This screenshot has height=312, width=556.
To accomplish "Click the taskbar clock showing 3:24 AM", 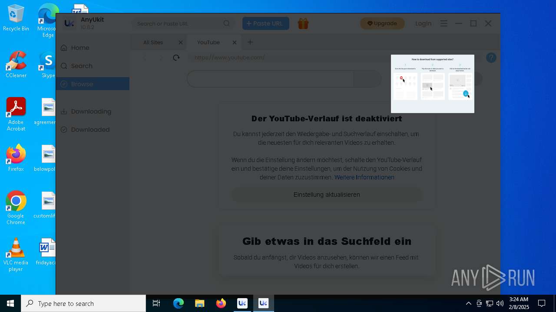I will [x=519, y=303].
